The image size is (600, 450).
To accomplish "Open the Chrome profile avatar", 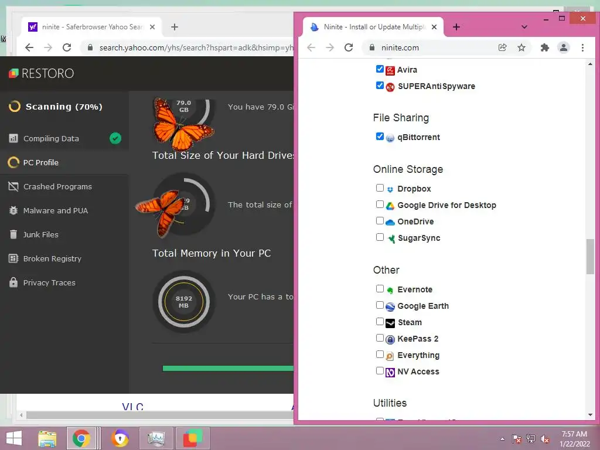I will [x=564, y=47].
